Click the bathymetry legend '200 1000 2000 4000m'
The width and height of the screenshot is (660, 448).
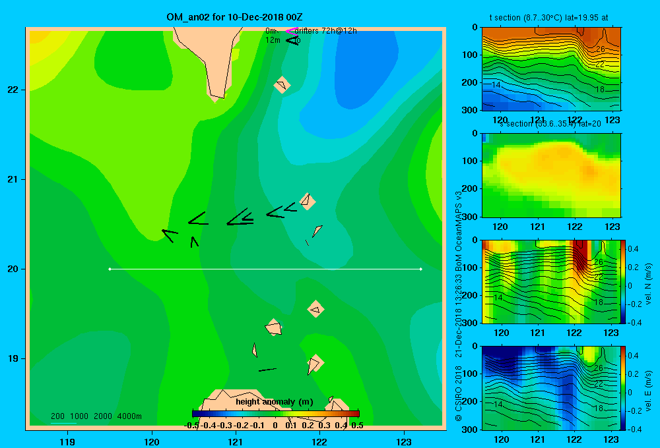[96, 416]
